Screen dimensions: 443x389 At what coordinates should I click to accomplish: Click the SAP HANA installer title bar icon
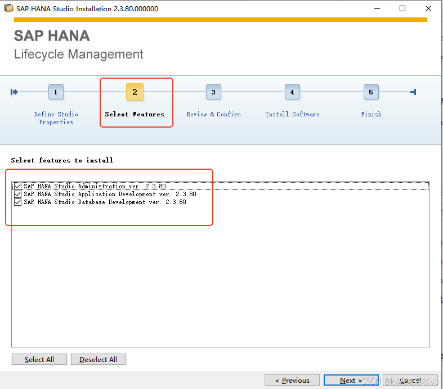(9, 8)
